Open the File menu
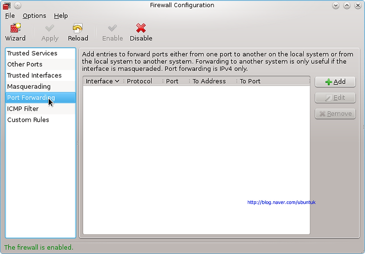The image size is (365, 254). (x=10, y=16)
